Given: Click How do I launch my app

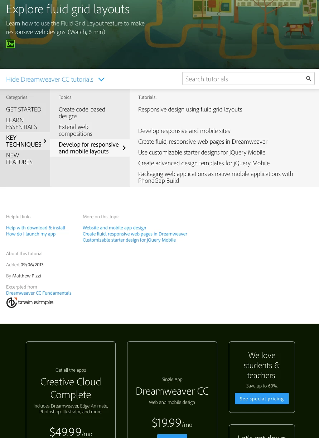Looking at the screenshot, I should tap(31, 234).
